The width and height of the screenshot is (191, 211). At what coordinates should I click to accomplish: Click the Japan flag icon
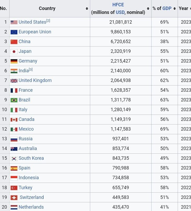(14, 52)
